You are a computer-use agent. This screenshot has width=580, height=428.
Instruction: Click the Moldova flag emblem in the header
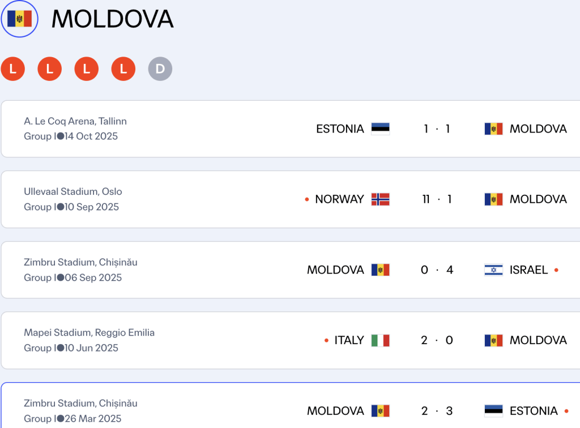19,18
